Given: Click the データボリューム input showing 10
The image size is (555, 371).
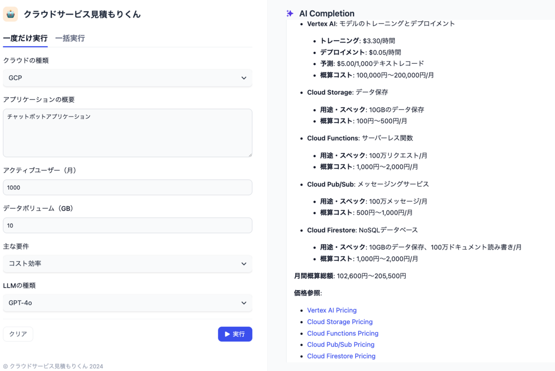Looking at the screenshot, I should point(127,225).
